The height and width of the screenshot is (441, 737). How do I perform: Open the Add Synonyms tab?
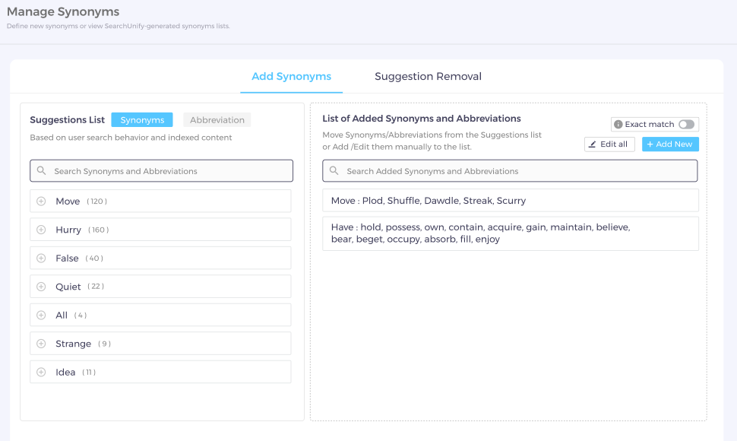pyautogui.click(x=291, y=77)
